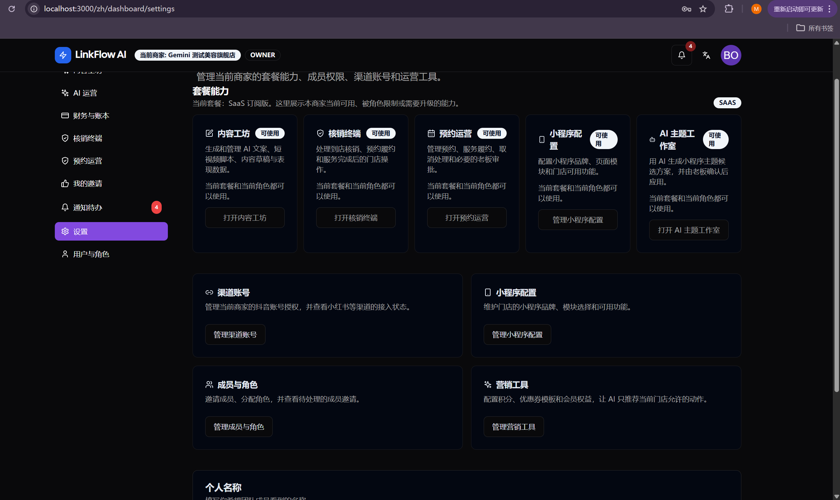Viewport: 840px width, 500px height.
Task: Click the SAAS plan badge
Action: 727,103
